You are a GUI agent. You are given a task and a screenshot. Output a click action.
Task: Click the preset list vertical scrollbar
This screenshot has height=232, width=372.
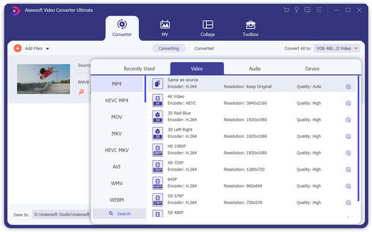358,138
